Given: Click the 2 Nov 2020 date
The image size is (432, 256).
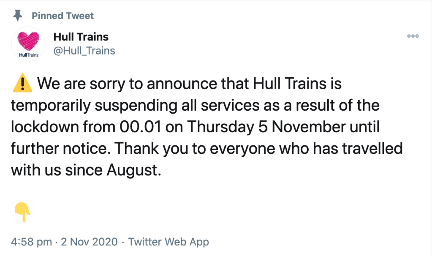Looking at the screenshot, I should click(x=89, y=242).
